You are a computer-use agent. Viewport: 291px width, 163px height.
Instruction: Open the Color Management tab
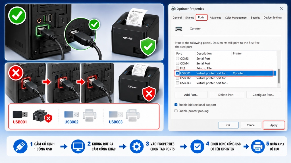(x=236, y=18)
